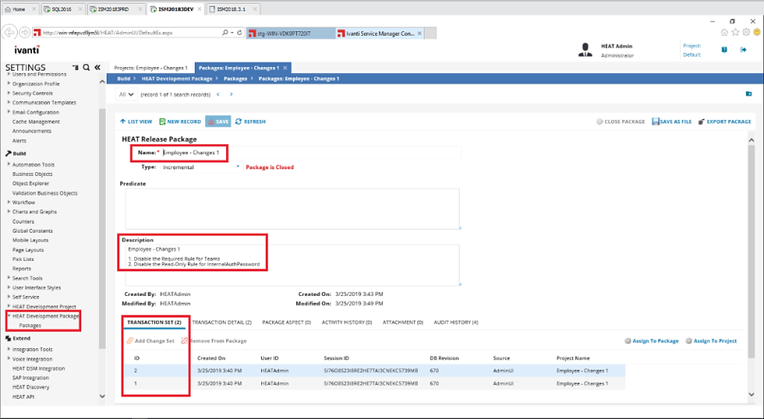Open Packages under HEAT Development Package
The height and width of the screenshot is (419, 764).
(x=30, y=326)
